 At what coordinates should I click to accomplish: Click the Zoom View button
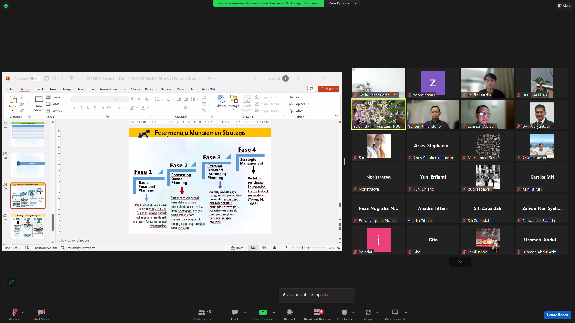tap(564, 6)
